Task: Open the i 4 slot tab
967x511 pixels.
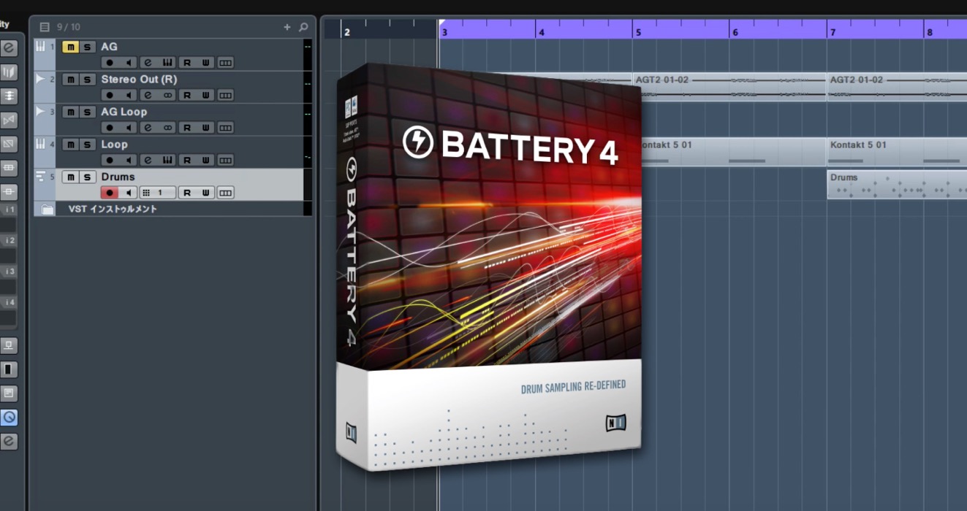Action: (9, 302)
